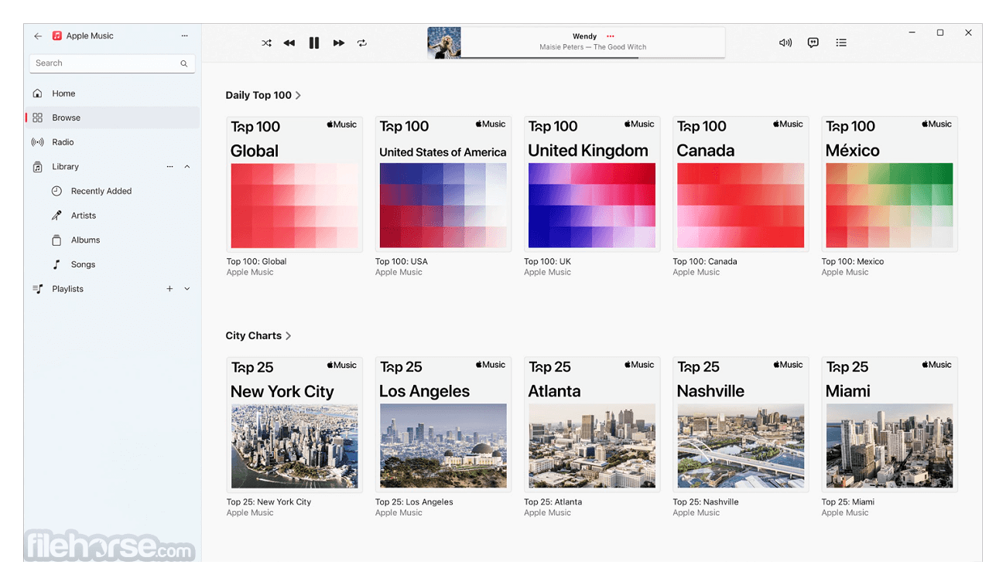The height and width of the screenshot is (585, 1006).
Task: Open the Top 25 New York City cover
Action: [x=295, y=424]
